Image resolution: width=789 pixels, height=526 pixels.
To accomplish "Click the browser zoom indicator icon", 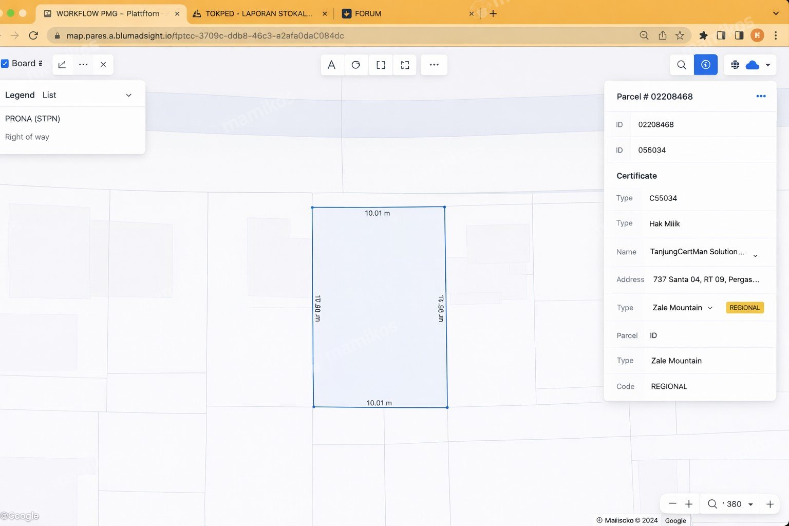I will pos(644,35).
